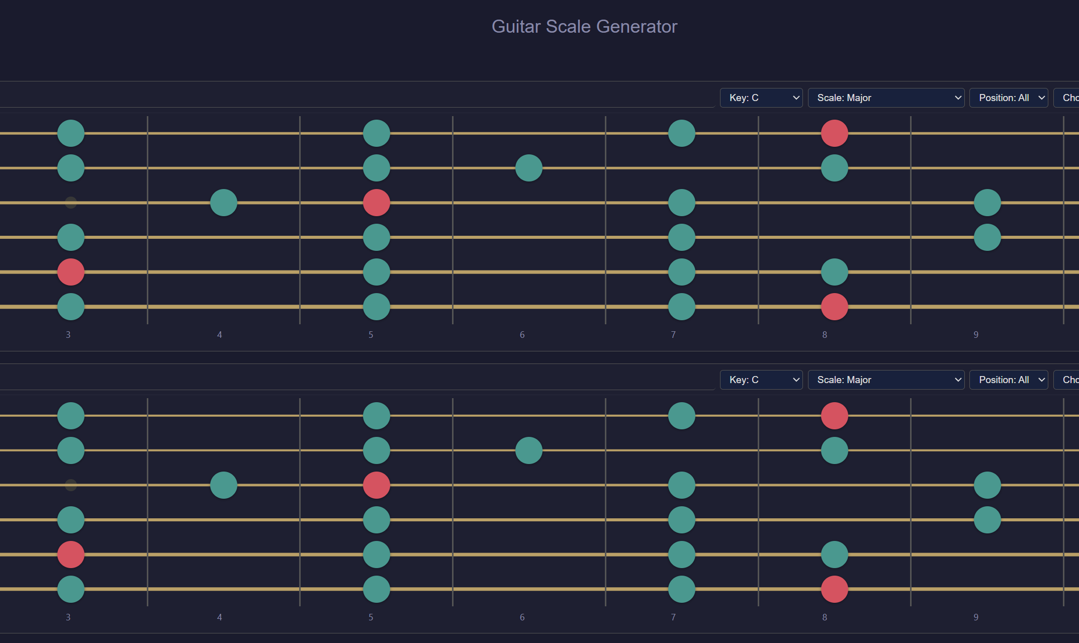Screen dimensions: 1079x643
Task: Click the green note at fret 7 high E string
Action: click(681, 133)
